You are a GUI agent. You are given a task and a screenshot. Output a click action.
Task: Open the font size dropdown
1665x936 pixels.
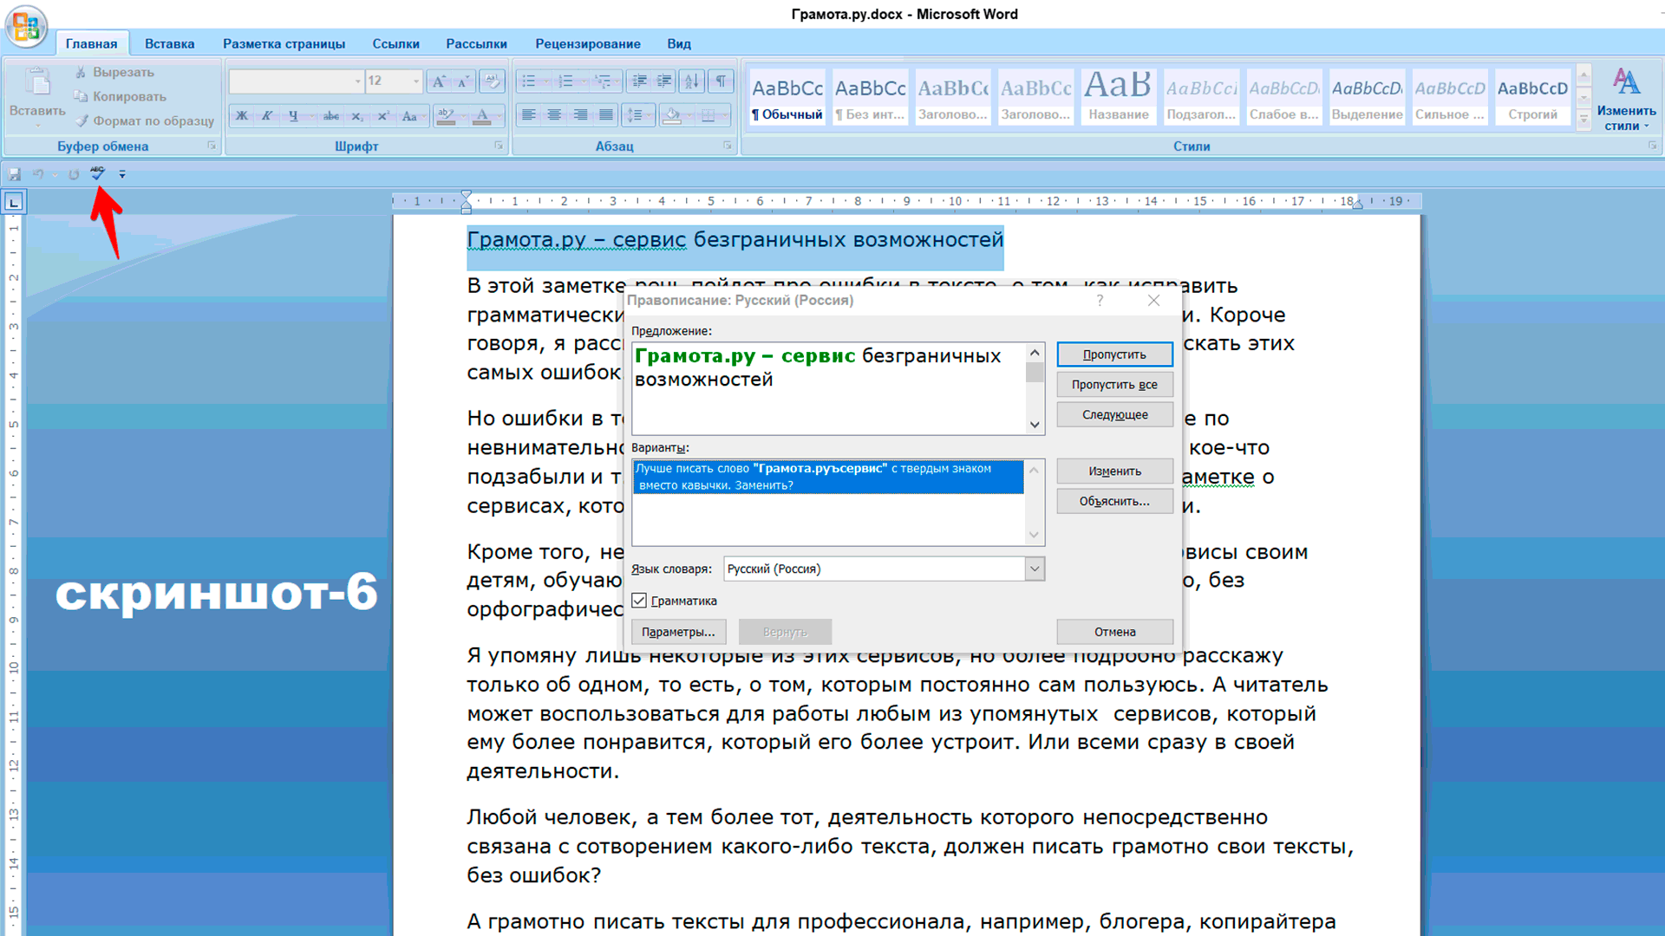pyautogui.click(x=416, y=81)
